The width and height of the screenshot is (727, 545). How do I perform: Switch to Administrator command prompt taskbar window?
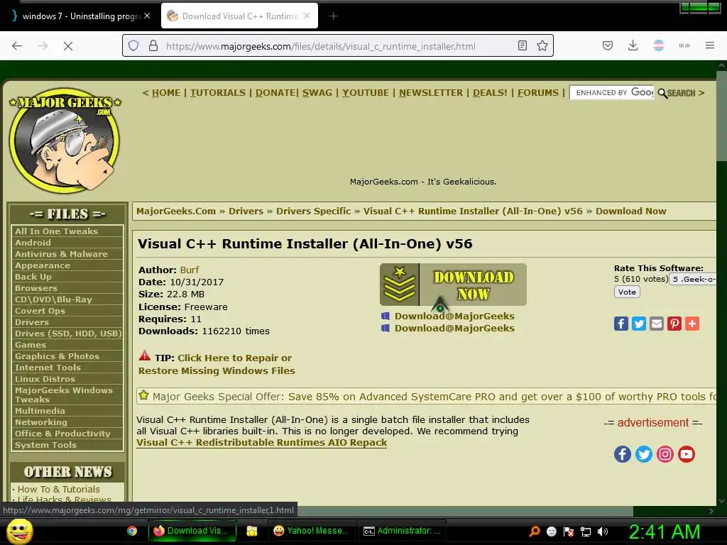[x=402, y=531]
